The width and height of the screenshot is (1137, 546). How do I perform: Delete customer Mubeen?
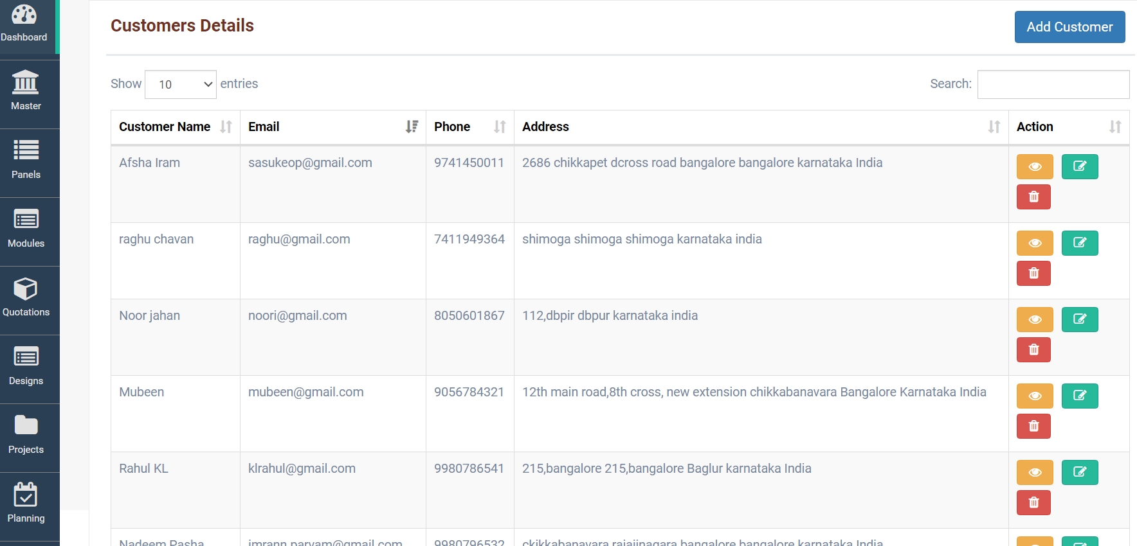pyautogui.click(x=1033, y=427)
